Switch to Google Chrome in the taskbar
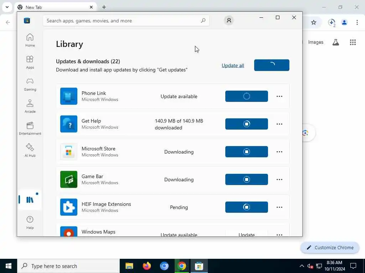Image resolution: width=365 pixels, height=273 pixels. point(181,266)
